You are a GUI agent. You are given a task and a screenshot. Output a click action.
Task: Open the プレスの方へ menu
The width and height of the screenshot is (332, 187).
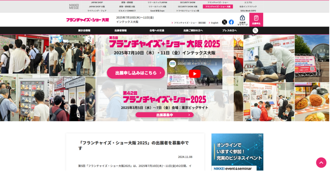click(230, 31)
